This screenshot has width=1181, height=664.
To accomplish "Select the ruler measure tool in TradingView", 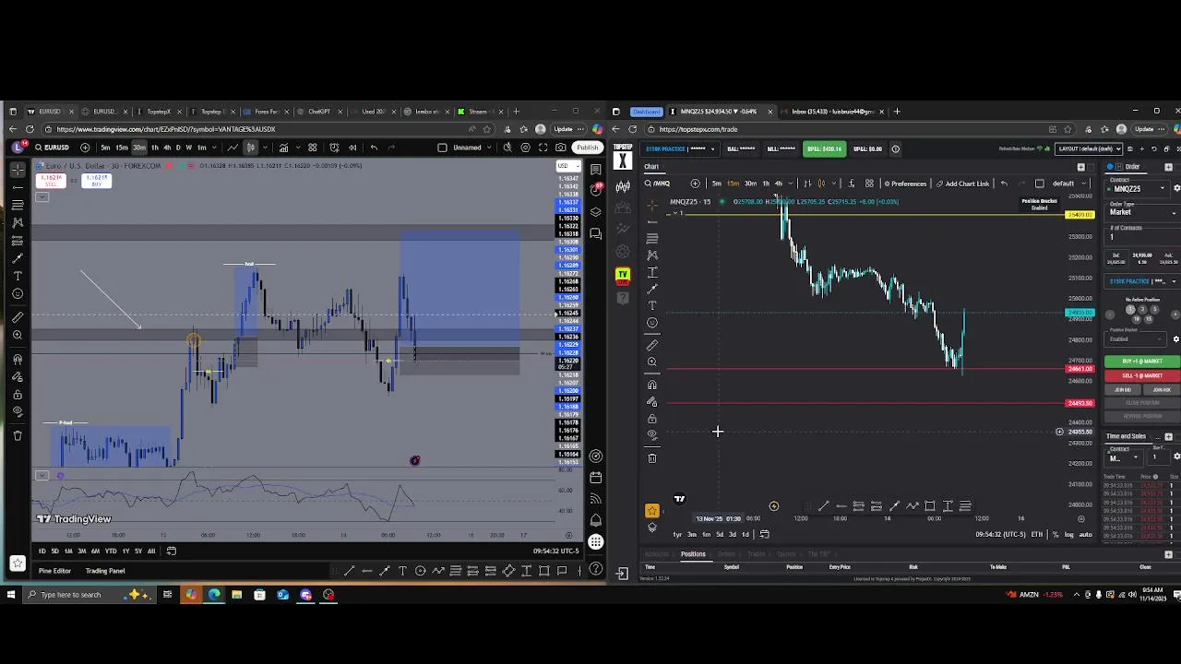I will 18,318.
